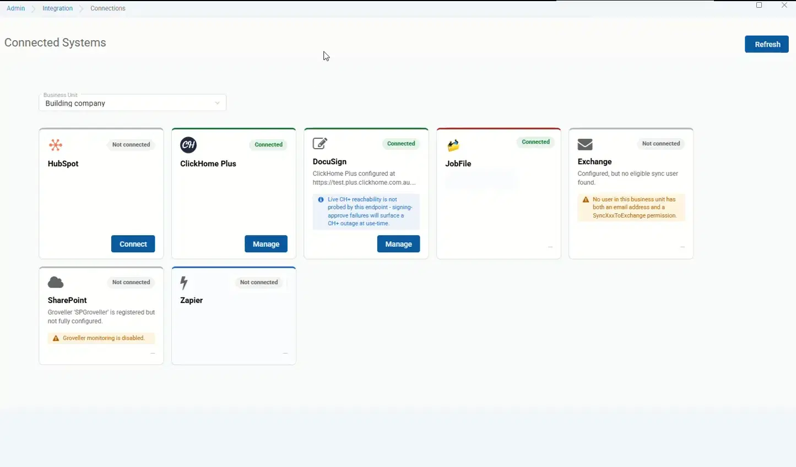Click the SharePoint card title
This screenshot has height=467, width=796.
pyautogui.click(x=67, y=300)
